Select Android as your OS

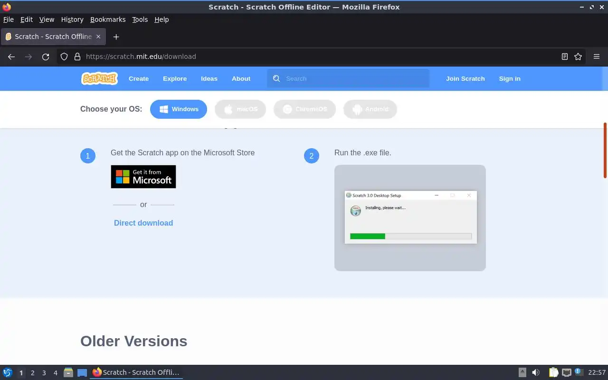click(370, 109)
